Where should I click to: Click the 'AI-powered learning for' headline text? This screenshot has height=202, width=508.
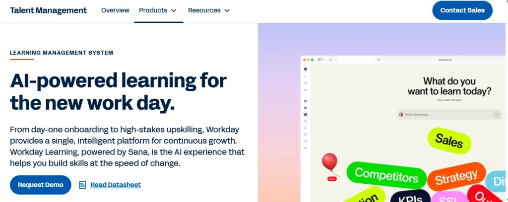tap(118, 81)
